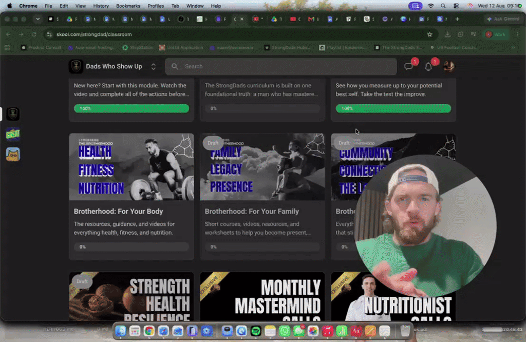Viewport: 526px width, 342px height.
Task: Reload the page
Action: coord(34,34)
